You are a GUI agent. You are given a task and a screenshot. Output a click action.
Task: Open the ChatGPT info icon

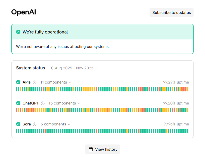[x=43, y=103]
